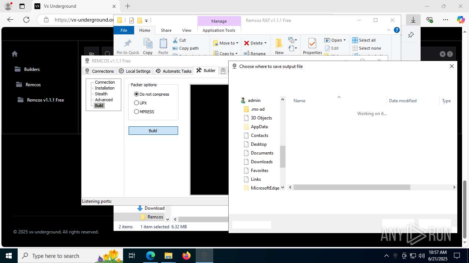469x263 pixels.
Task: Select Build in the builder tree
Action: [99, 106]
